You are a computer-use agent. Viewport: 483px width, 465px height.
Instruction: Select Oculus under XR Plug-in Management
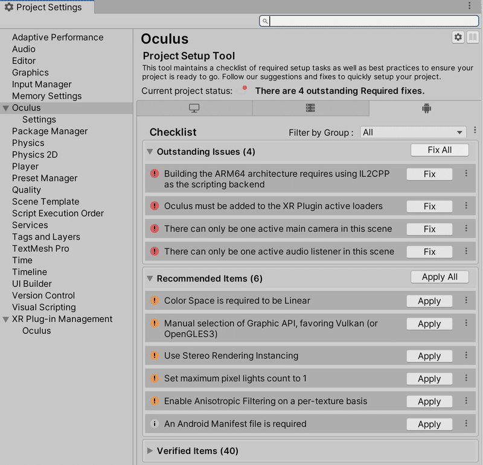[36, 331]
